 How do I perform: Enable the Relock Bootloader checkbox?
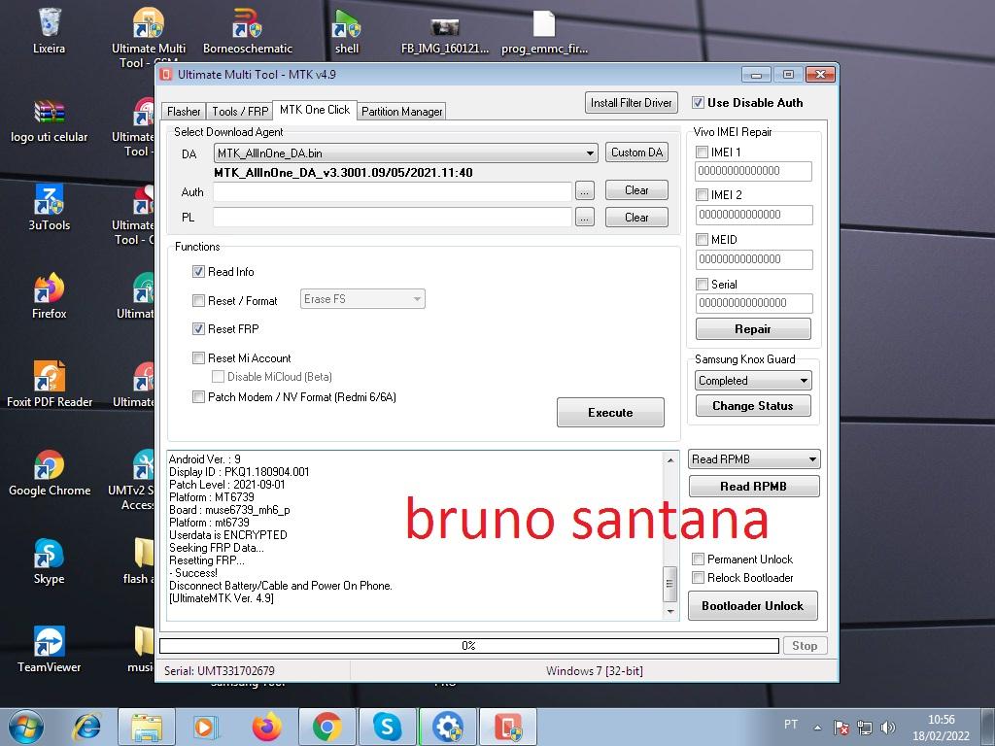(x=698, y=577)
